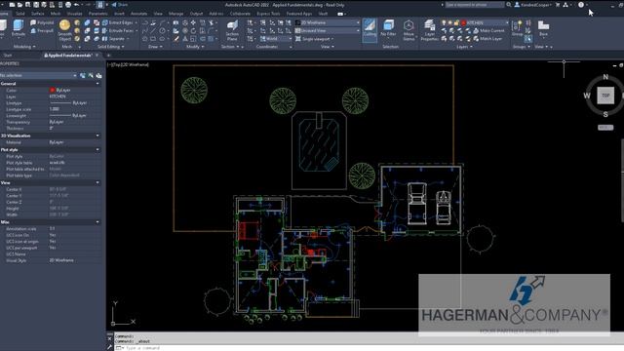Viewport: 624px width, 351px height.
Task: Select the Polysolid tool
Action: coord(42,22)
